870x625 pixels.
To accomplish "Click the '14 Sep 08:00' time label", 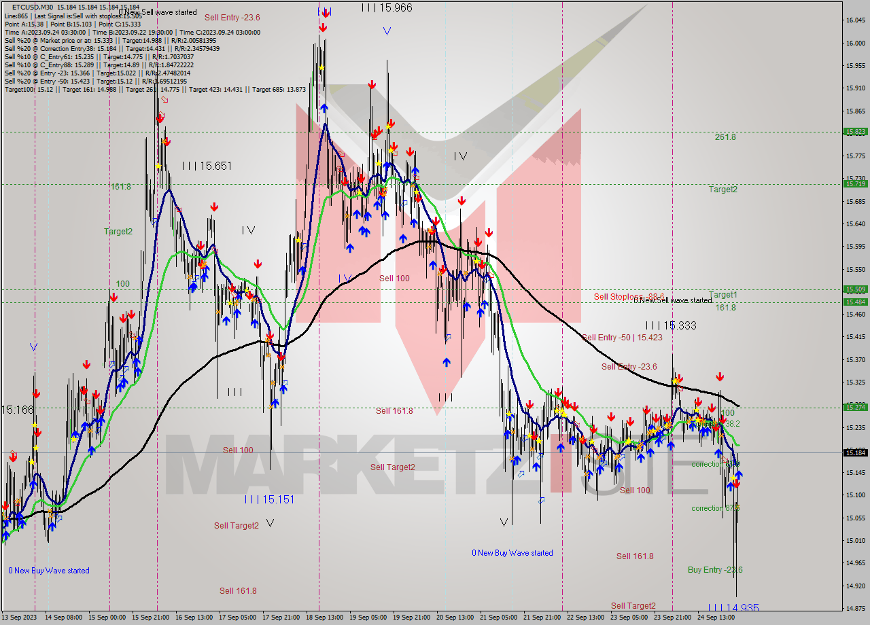I will point(65,618).
